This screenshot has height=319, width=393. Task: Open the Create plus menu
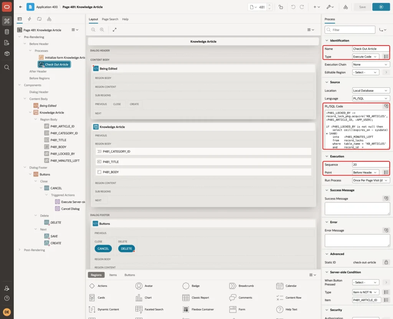pos(316,7)
